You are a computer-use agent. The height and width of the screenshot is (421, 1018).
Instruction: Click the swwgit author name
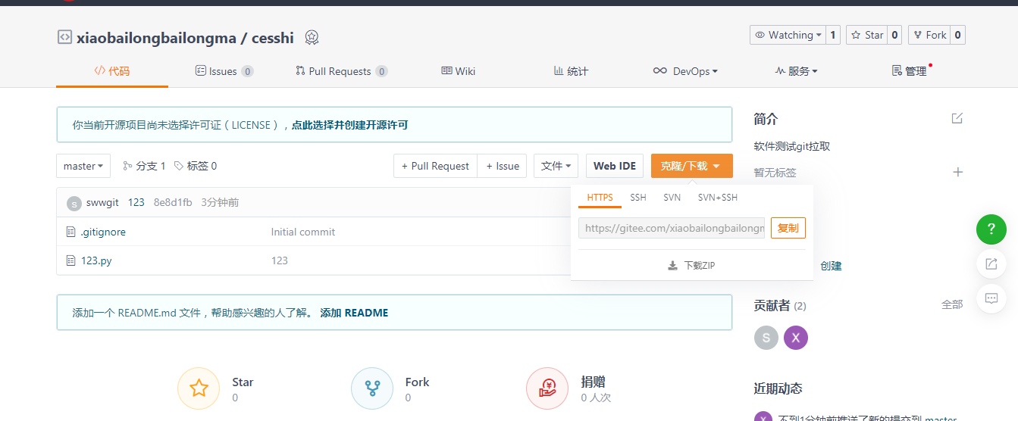coord(102,202)
